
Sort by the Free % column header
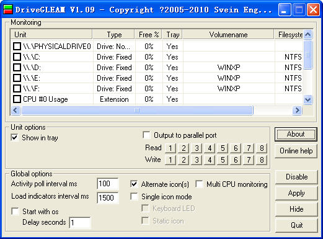(x=149, y=34)
